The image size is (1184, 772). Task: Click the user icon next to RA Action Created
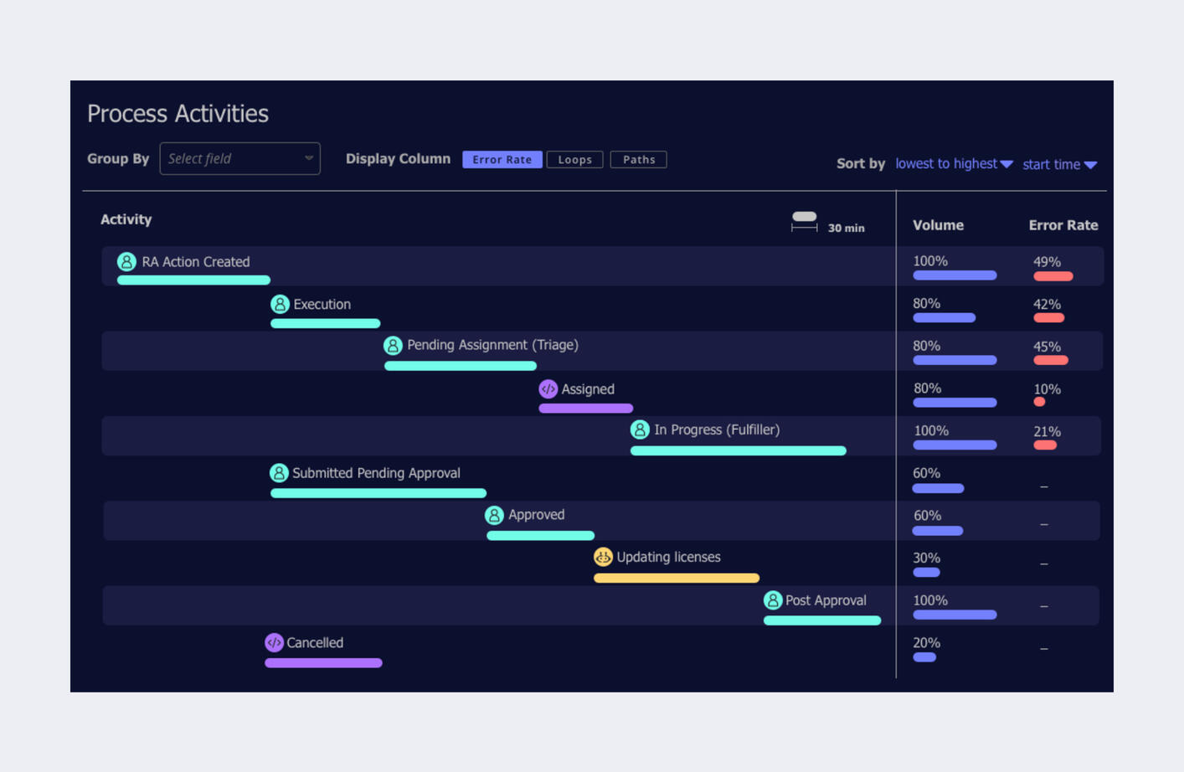pos(126,261)
